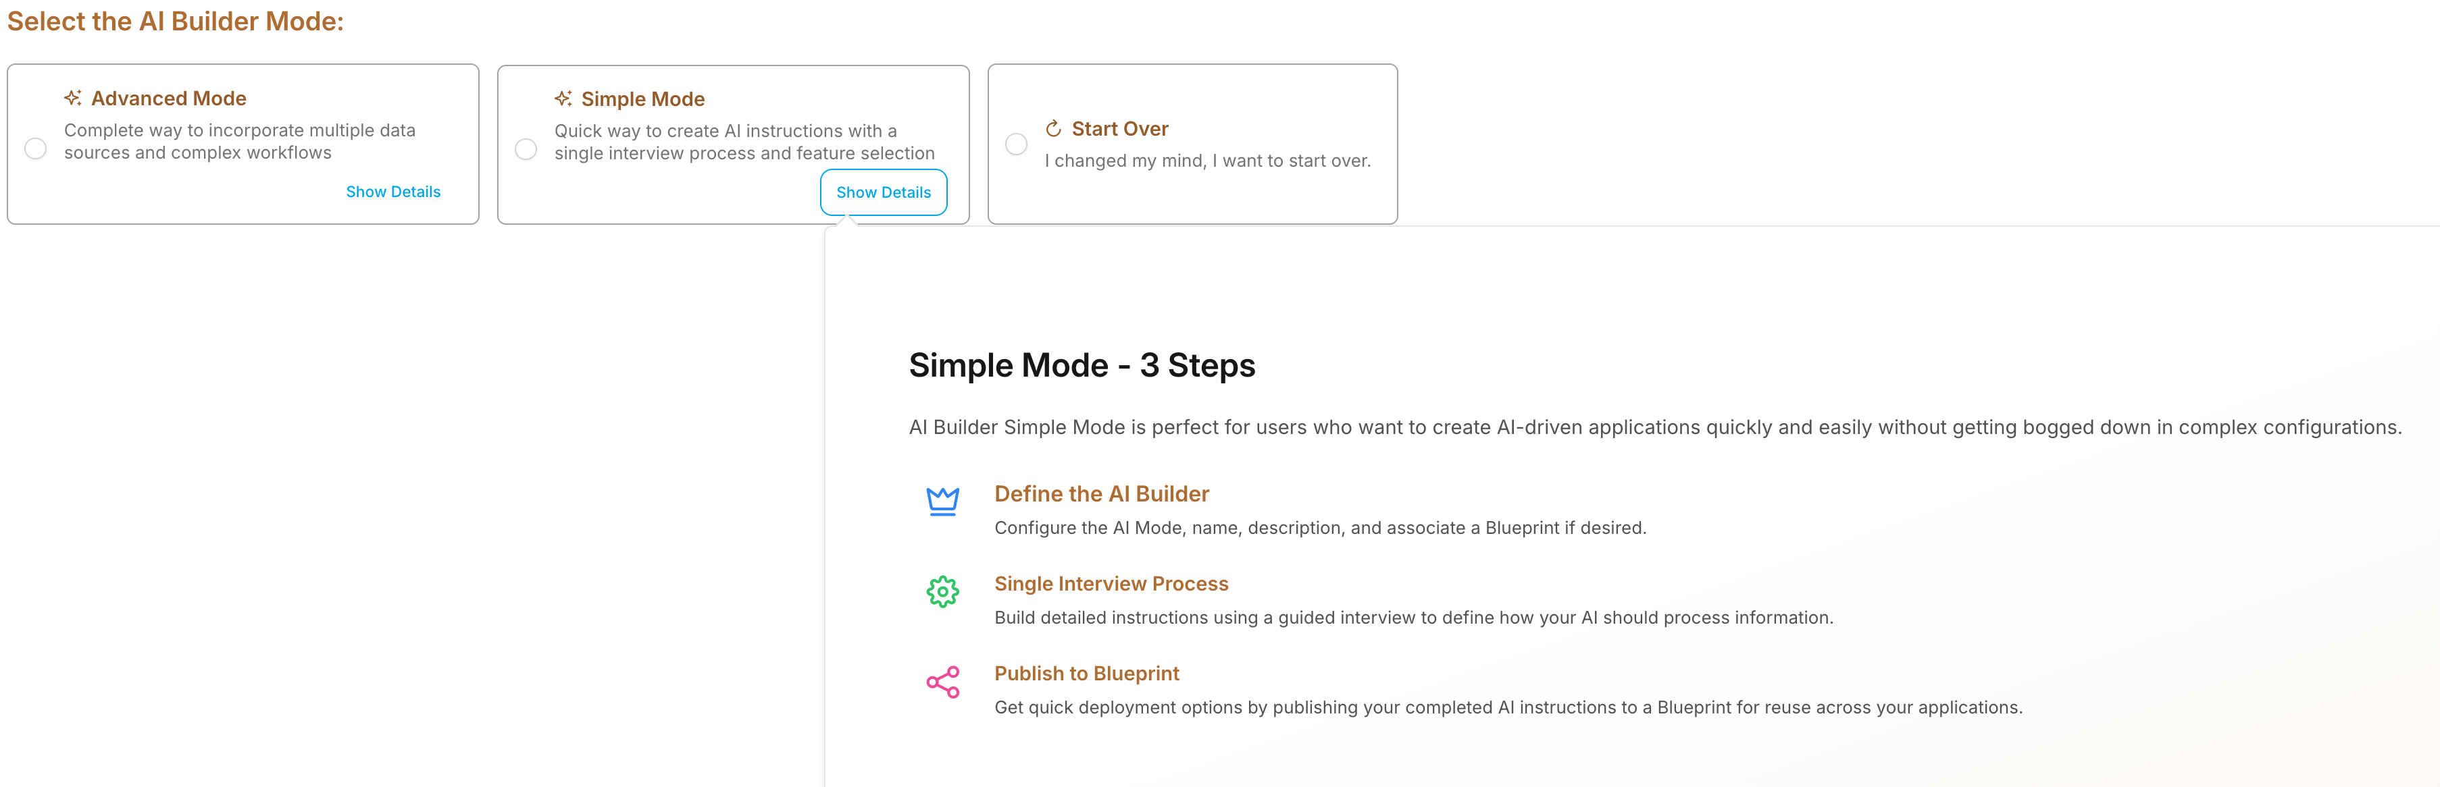Image resolution: width=2440 pixels, height=787 pixels.
Task: Click the Simple Mode card title
Action: [643, 99]
